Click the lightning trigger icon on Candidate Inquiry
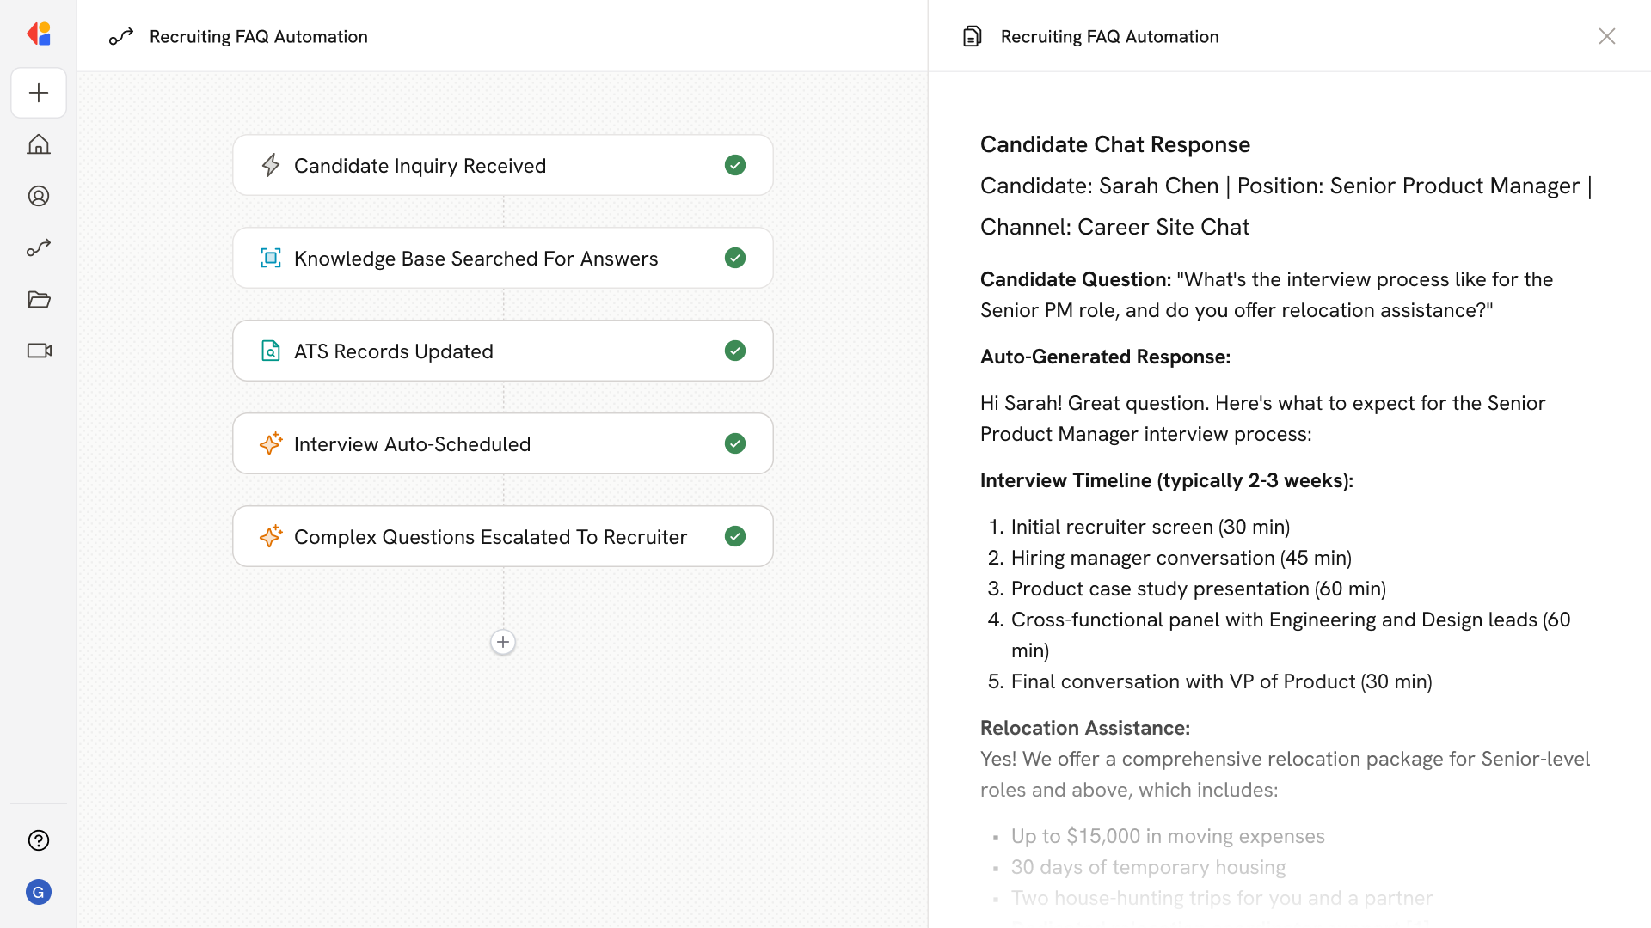 (x=271, y=165)
